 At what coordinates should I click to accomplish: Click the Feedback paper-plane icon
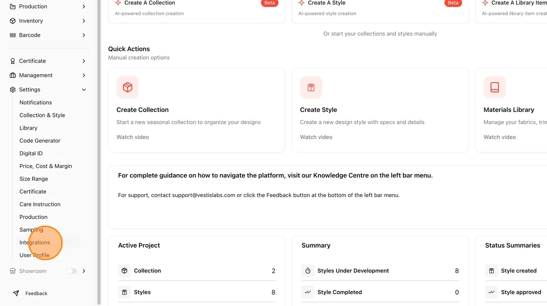[x=16, y=293]
